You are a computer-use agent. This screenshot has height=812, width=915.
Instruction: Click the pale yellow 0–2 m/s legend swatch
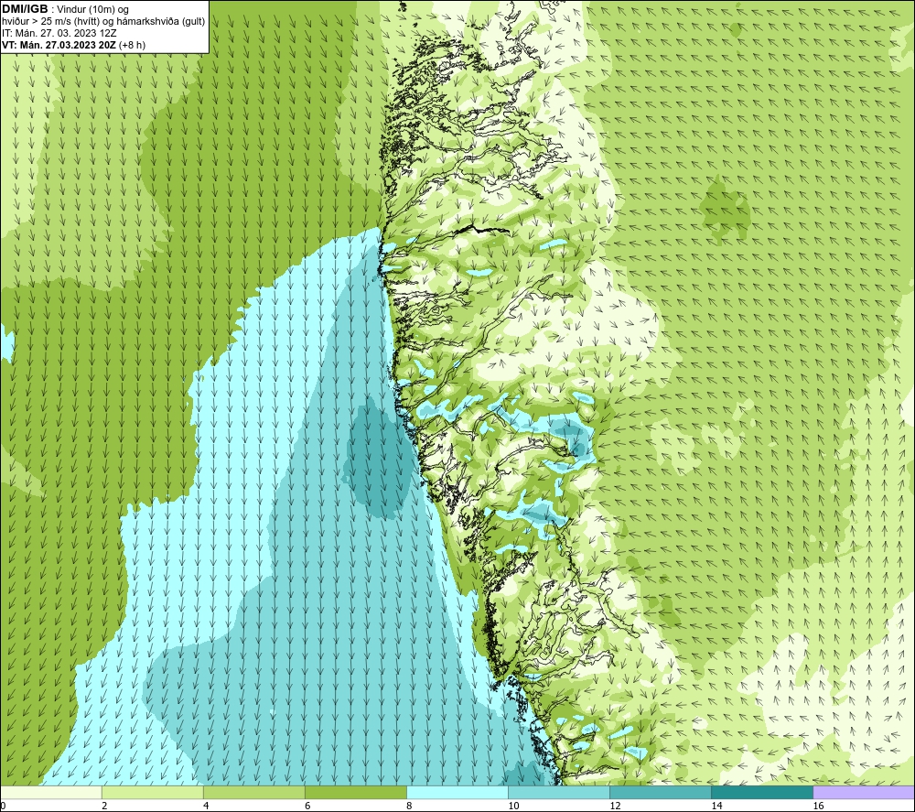point(50,793)
